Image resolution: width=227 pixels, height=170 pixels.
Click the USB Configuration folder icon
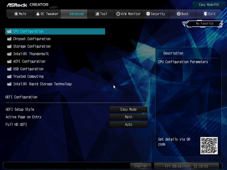[9, 69]
